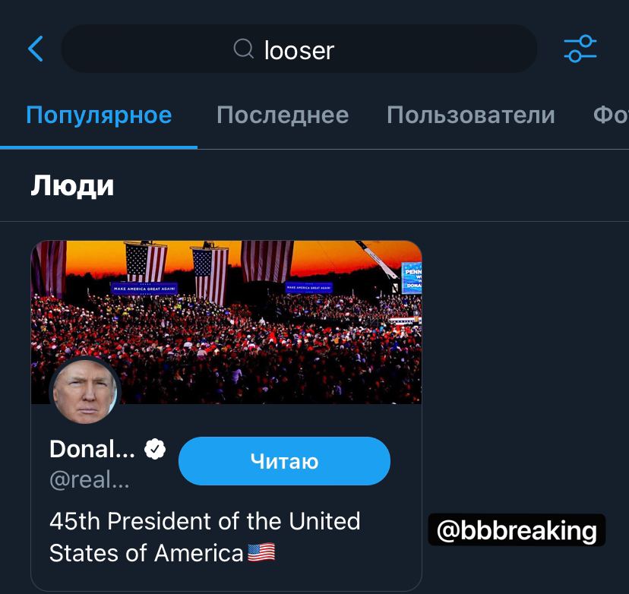Click the blue sign at banner's right edge
The height and width of the screenshot is (594, 629).
[412, 279]
